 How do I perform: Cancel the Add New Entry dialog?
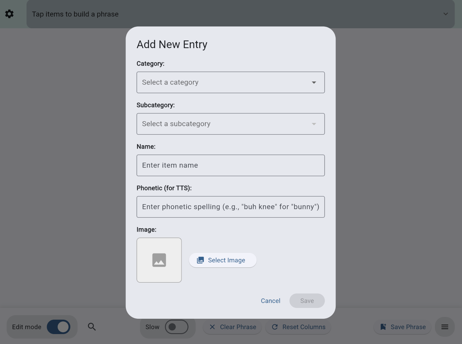tap(270, 301)
